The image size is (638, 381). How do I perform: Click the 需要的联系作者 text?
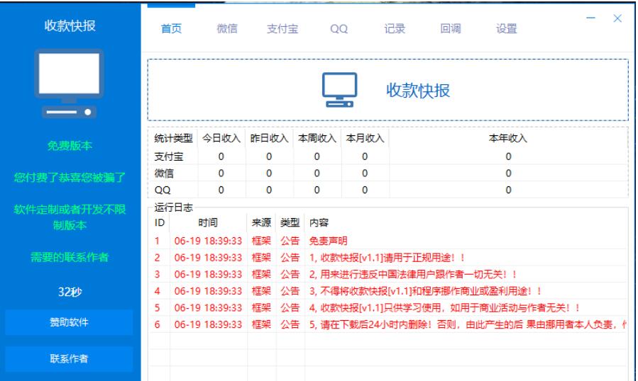click(70, 257)
